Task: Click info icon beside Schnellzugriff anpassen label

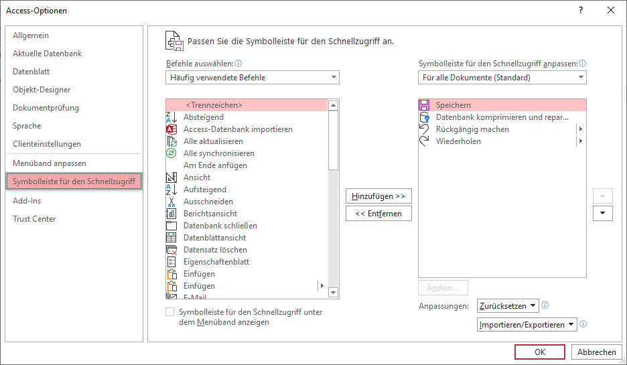Action: click(x=583, y=63)
